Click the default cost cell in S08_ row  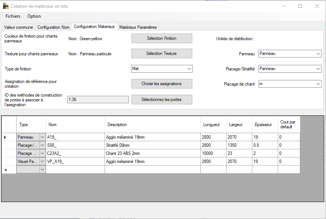click(289, 145)
